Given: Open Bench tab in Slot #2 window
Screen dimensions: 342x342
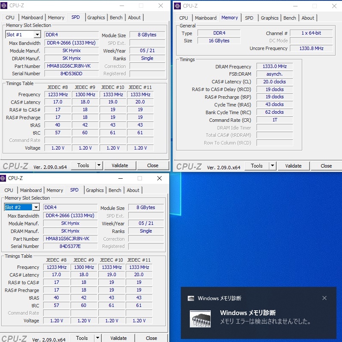Looking at the screenshot, I should click(115, 190).
